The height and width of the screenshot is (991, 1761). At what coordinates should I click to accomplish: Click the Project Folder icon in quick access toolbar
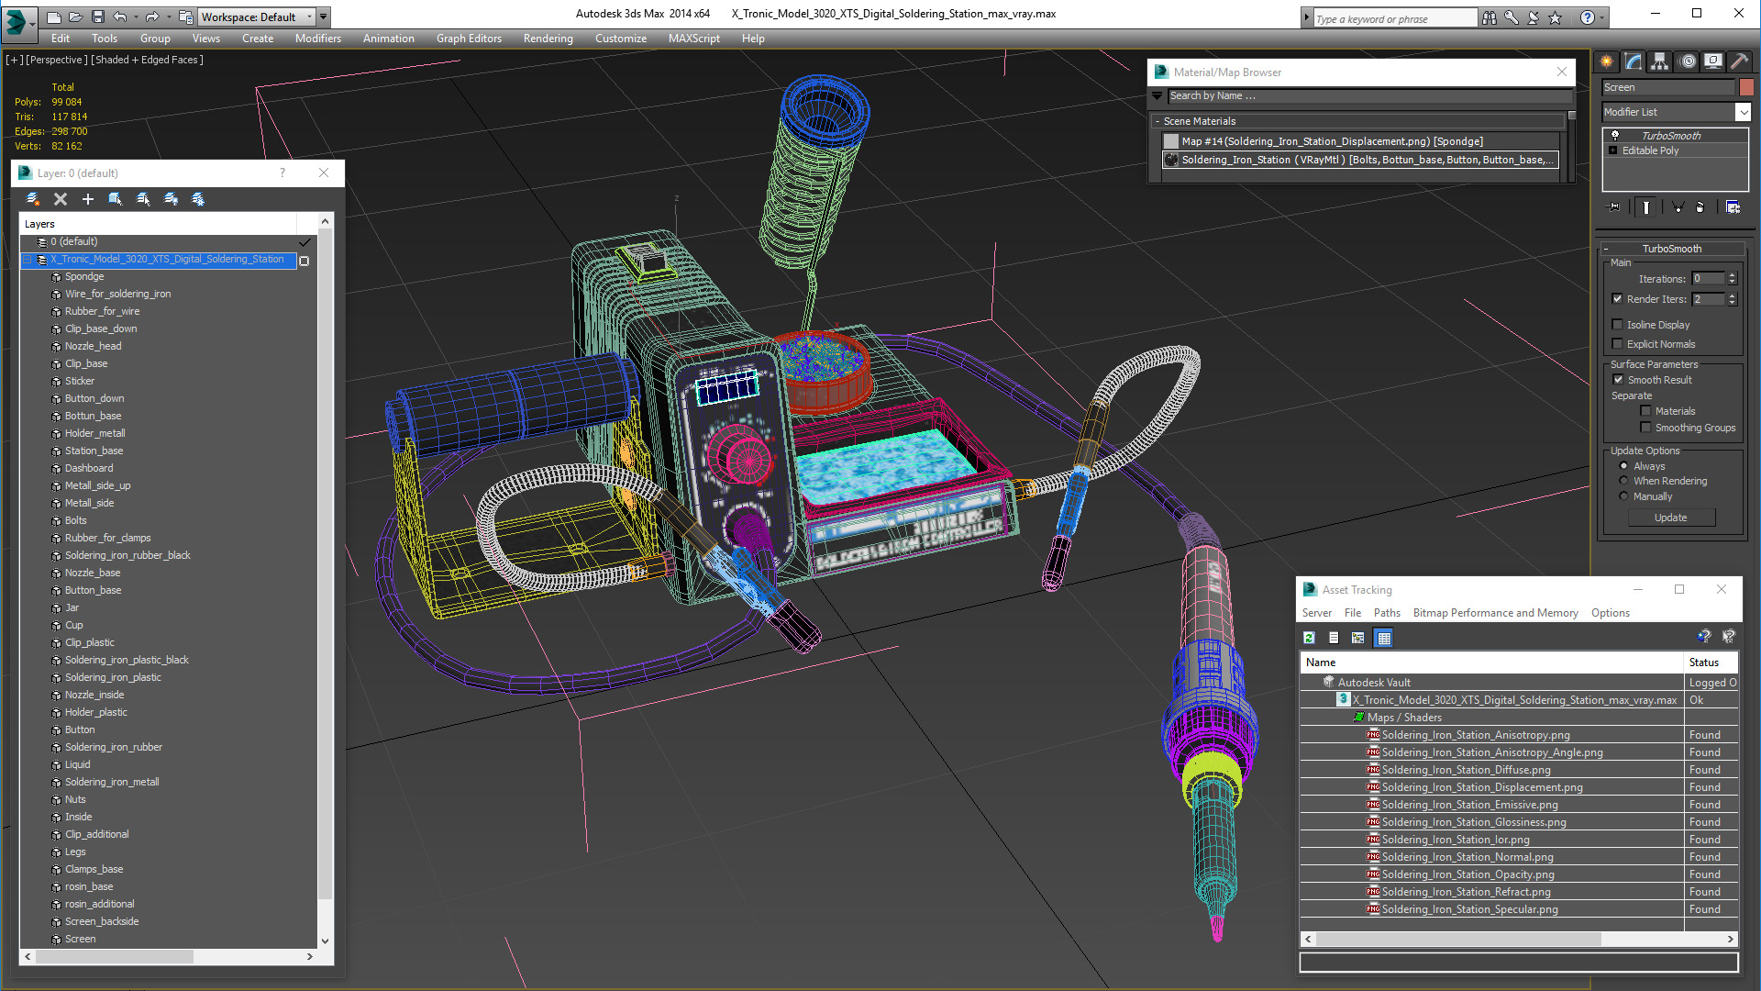pos(185,17)
